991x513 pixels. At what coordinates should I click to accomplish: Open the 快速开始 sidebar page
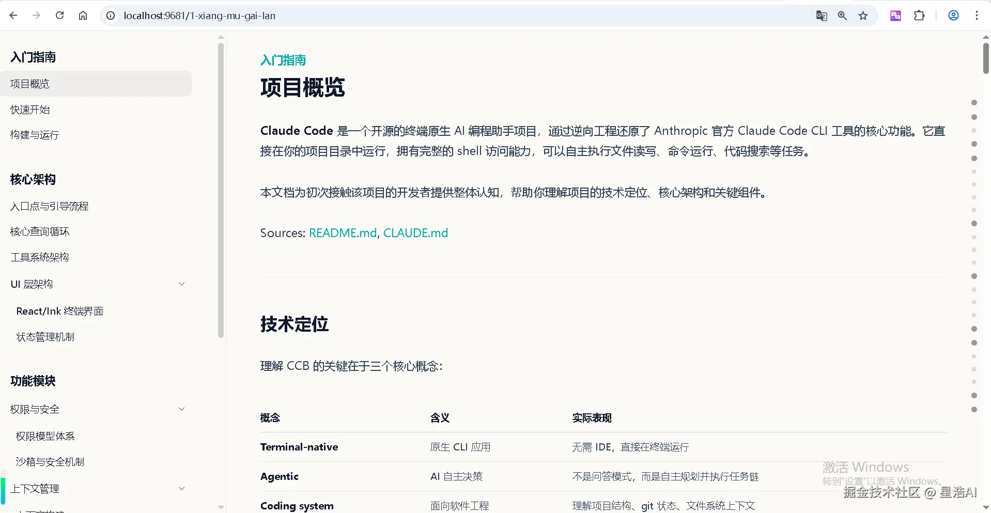30,110
